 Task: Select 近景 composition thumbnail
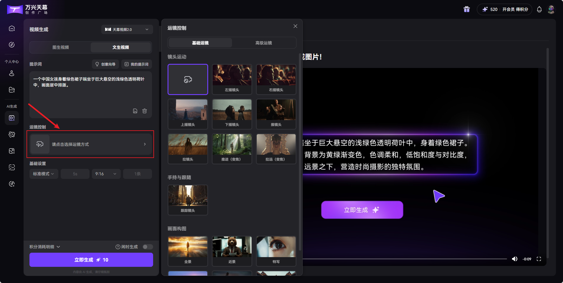click(x=232, y=251)
